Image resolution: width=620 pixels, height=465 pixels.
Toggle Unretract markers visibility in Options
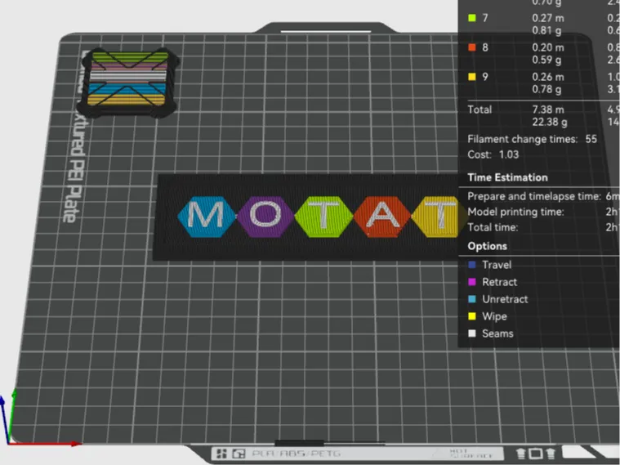pos(497,299)
